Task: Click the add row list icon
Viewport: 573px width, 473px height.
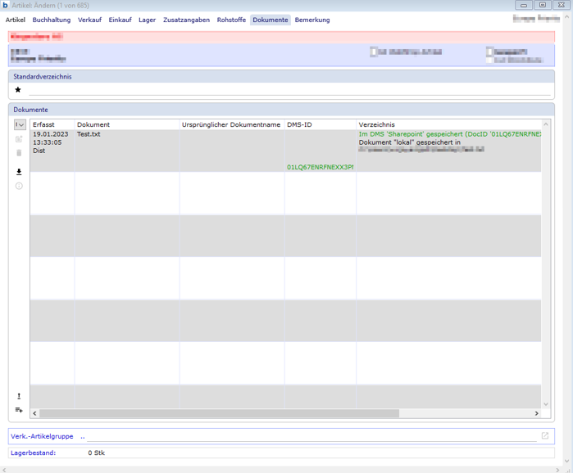Action: tap(19, 410)
